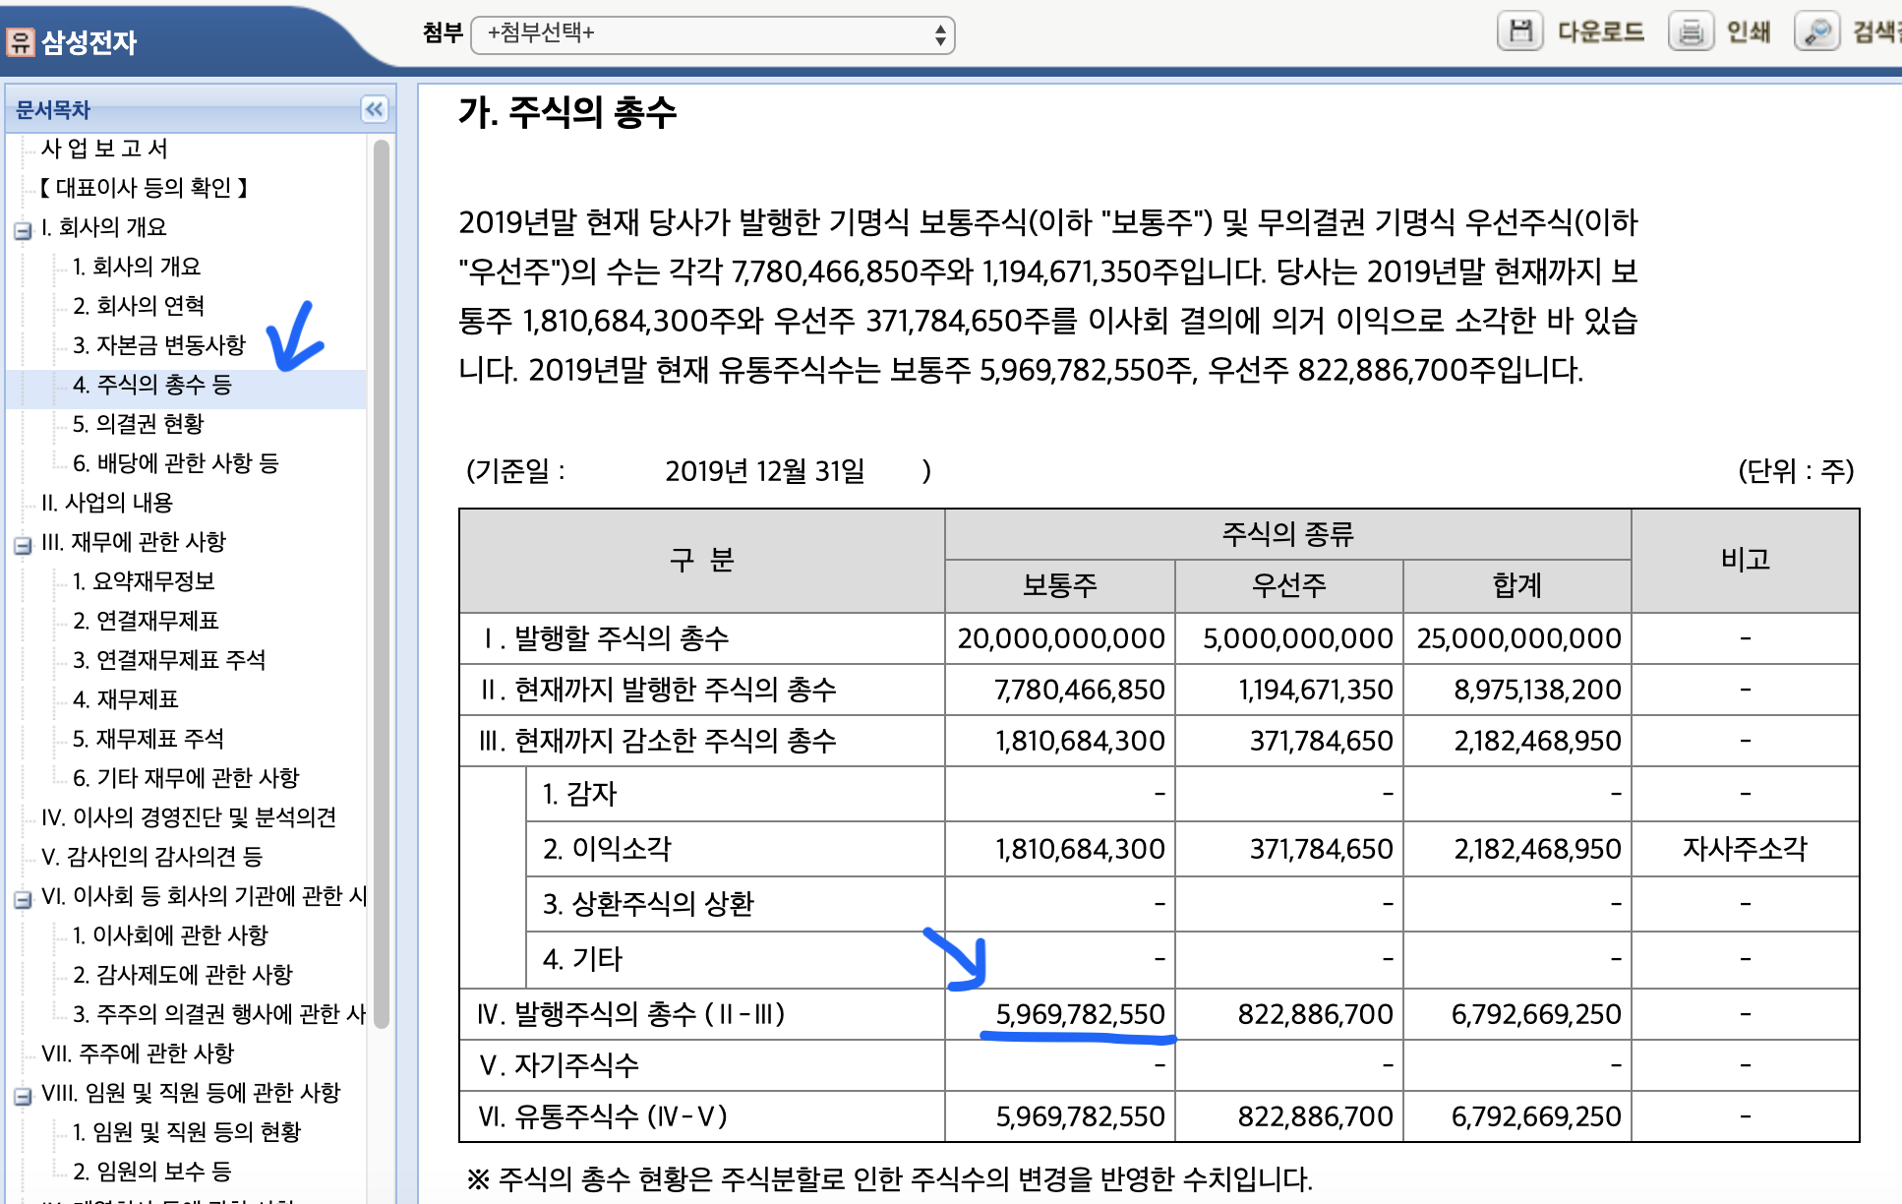1902x1204 pixels.
Task: Click the printer icon for 인쇄
Action: (1691, 31)
